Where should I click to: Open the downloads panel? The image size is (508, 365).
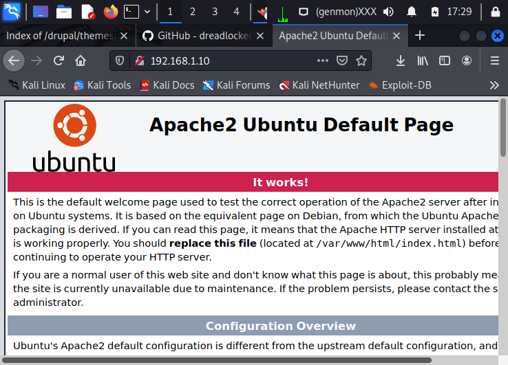click(401, 60)
